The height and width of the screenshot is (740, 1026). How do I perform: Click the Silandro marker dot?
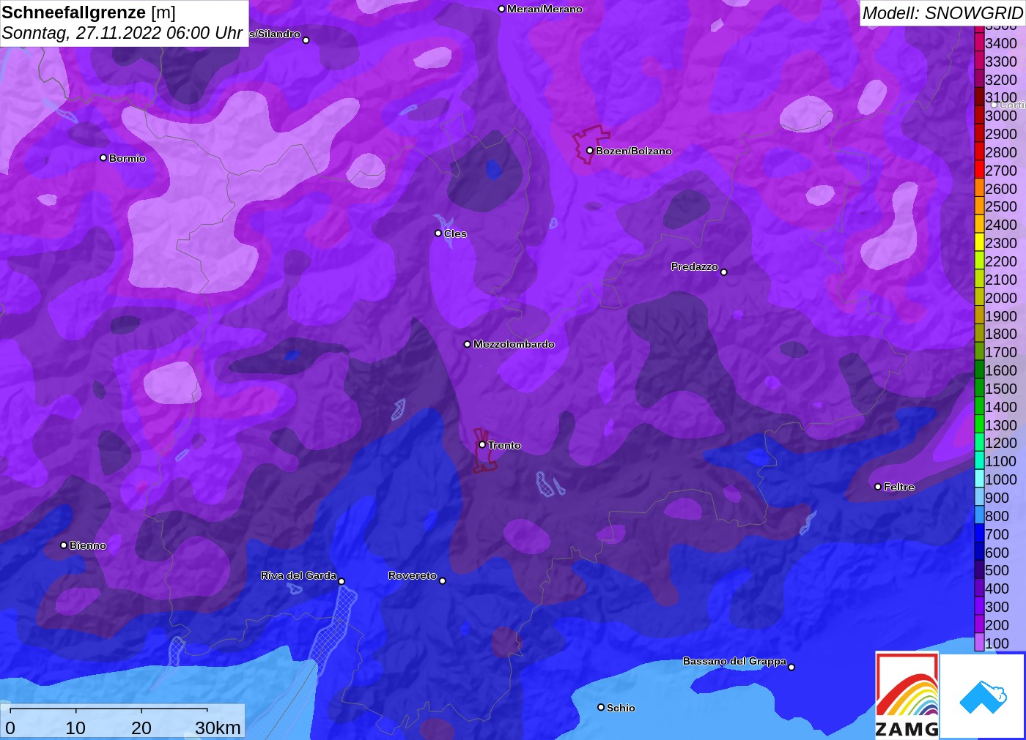pos(306,40)
